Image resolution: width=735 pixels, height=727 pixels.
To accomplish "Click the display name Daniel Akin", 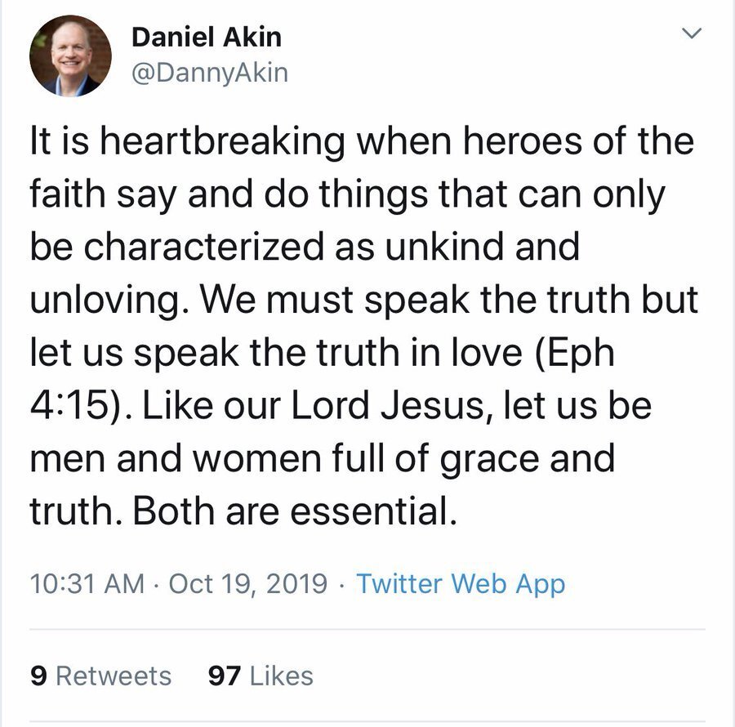I will click(207, 37).
